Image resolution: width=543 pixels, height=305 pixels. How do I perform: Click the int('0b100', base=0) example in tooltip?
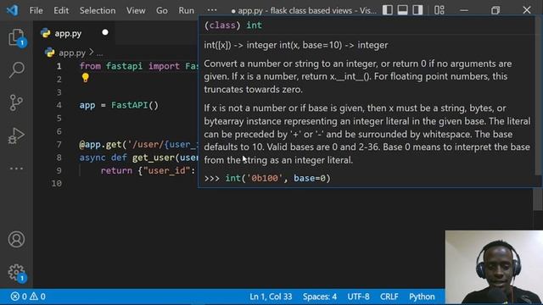[x=277, y=178]
